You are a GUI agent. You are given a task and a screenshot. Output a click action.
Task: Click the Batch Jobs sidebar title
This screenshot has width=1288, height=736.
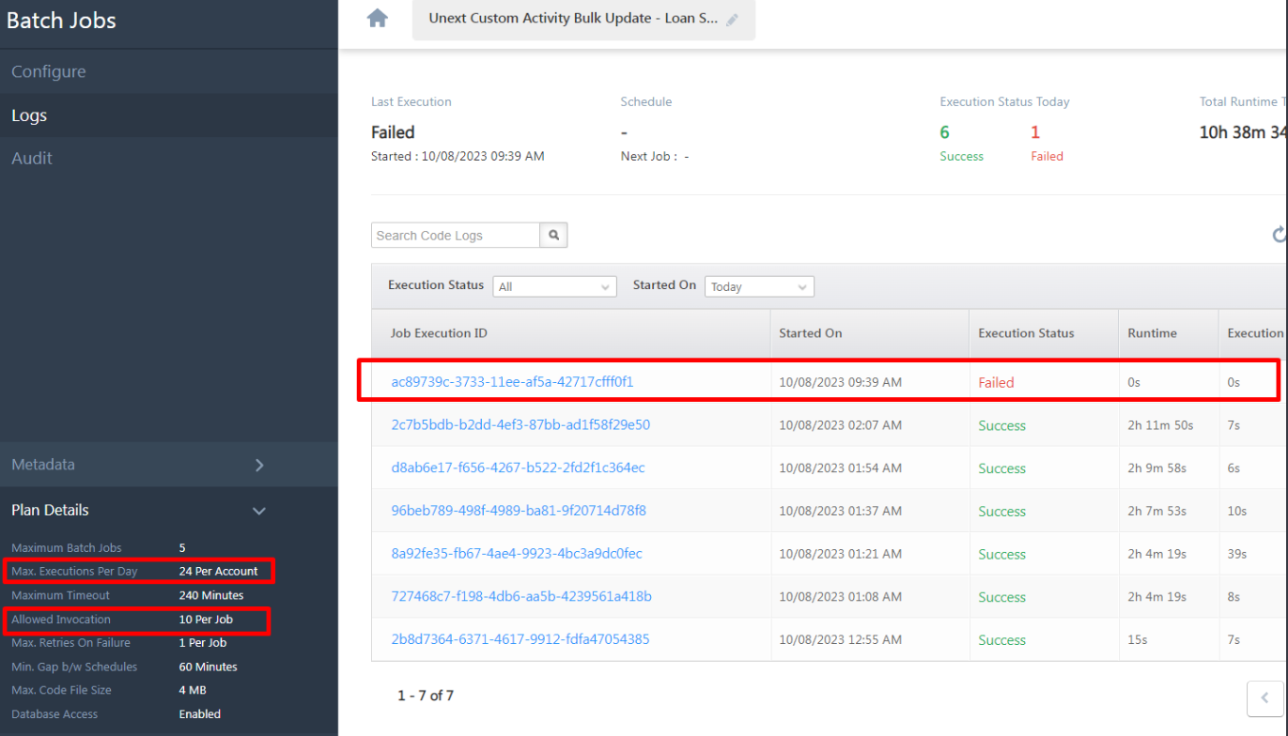point(61,21)
